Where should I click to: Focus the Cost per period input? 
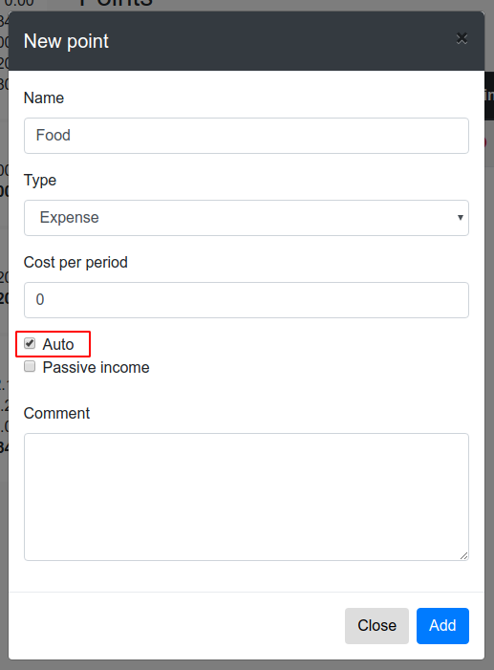coord(247,300)
